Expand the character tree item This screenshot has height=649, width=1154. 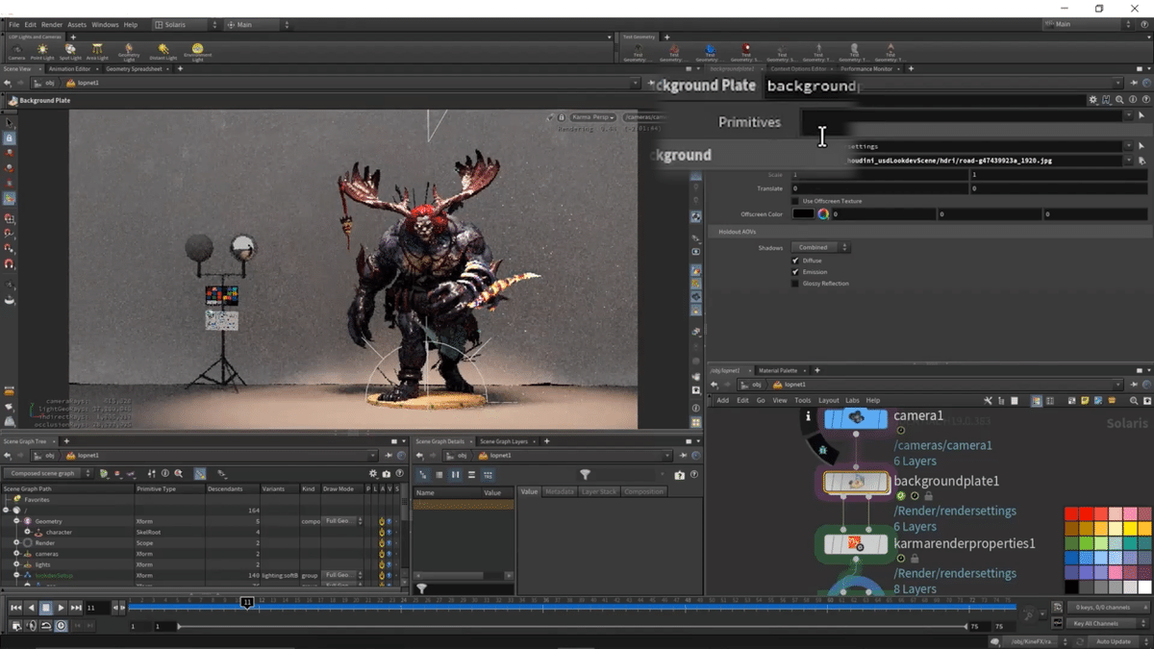point(27,533)
